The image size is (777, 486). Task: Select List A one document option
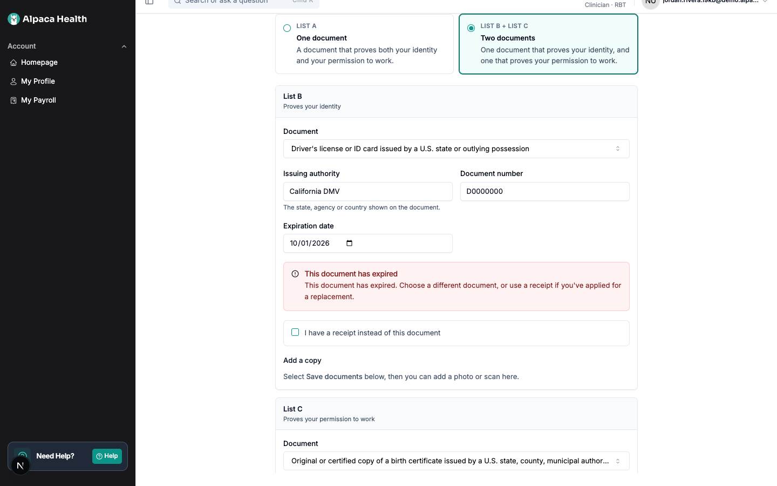click(364, 44)
